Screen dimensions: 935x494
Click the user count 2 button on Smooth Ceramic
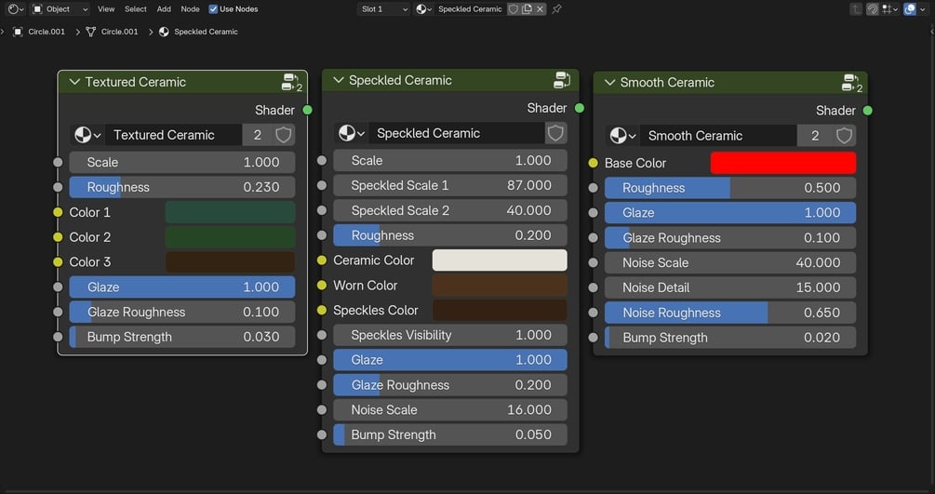(x=815, y=136)
